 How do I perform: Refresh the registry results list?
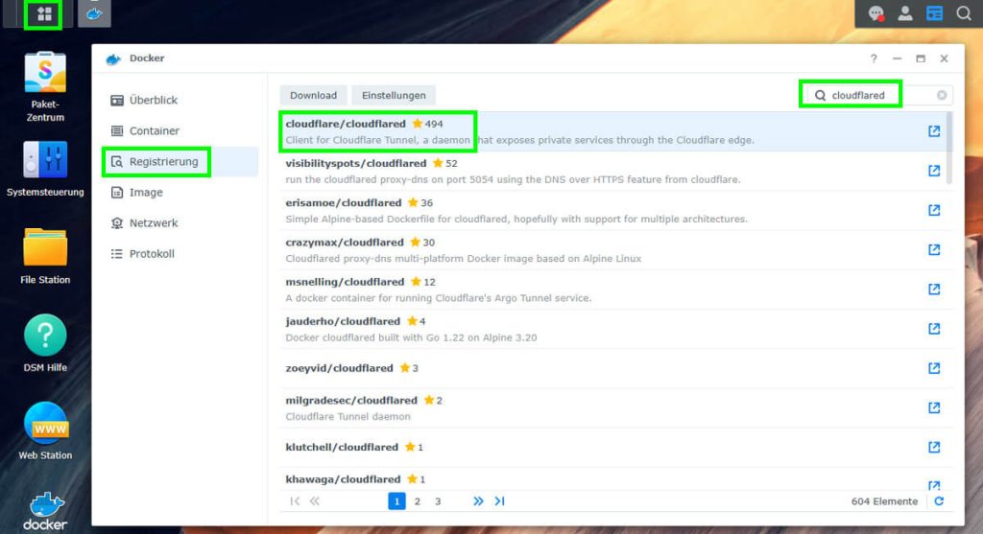click(939, 500)
